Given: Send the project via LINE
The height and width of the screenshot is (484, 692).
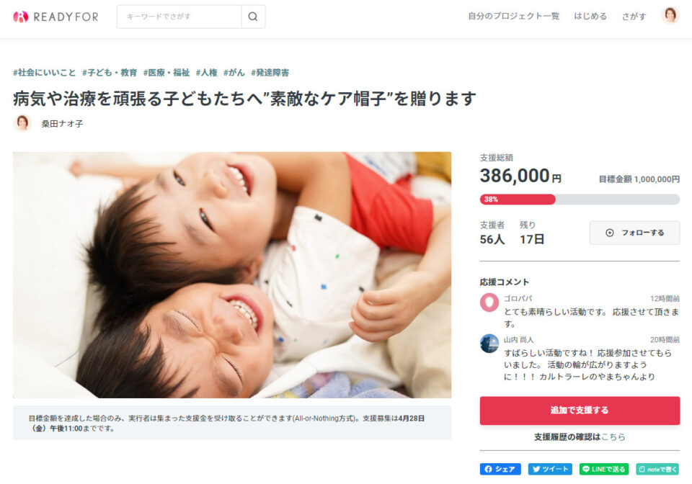Looking at the screenshot, I should [x=604, y=469].
